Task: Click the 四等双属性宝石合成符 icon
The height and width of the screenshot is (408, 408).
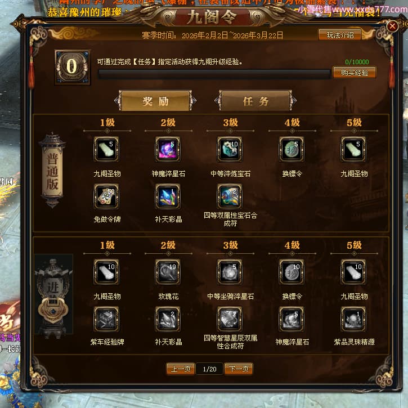Action: (230, 197)
